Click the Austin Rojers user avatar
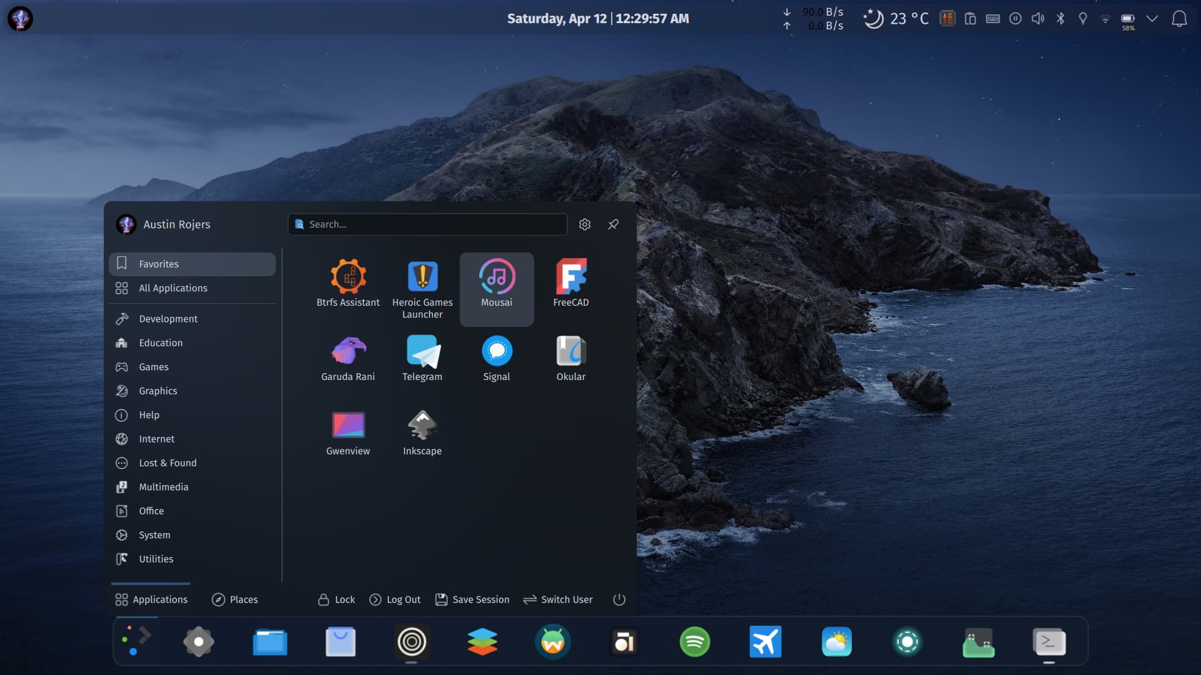 pos(126,224)
